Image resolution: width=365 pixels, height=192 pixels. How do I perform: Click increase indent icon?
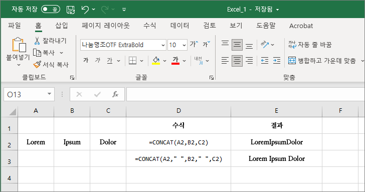pos(277,61)
